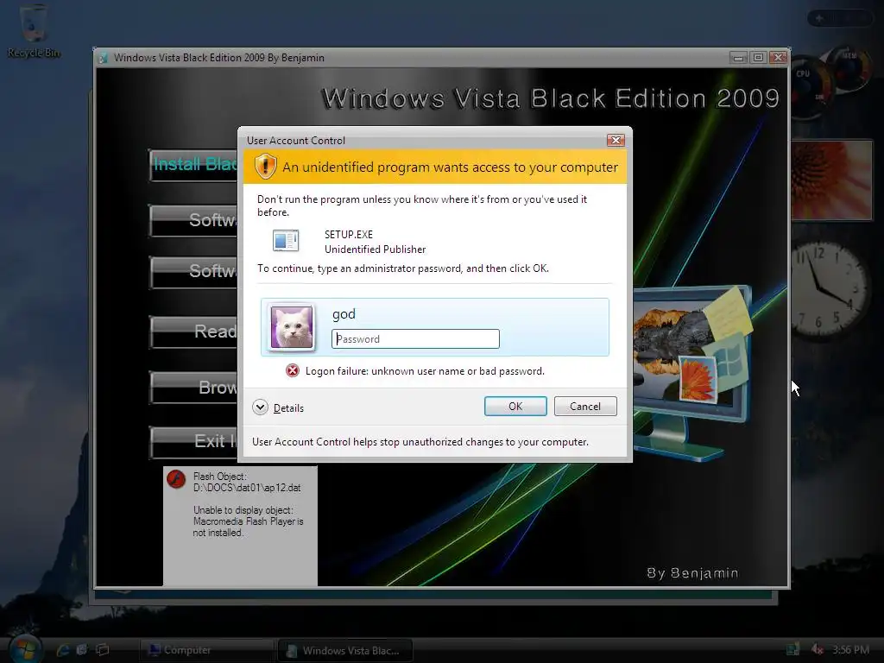Viewport: 884px width, 663px height.
Task: Click the network tray icon
Action: (x=792, y=649)
